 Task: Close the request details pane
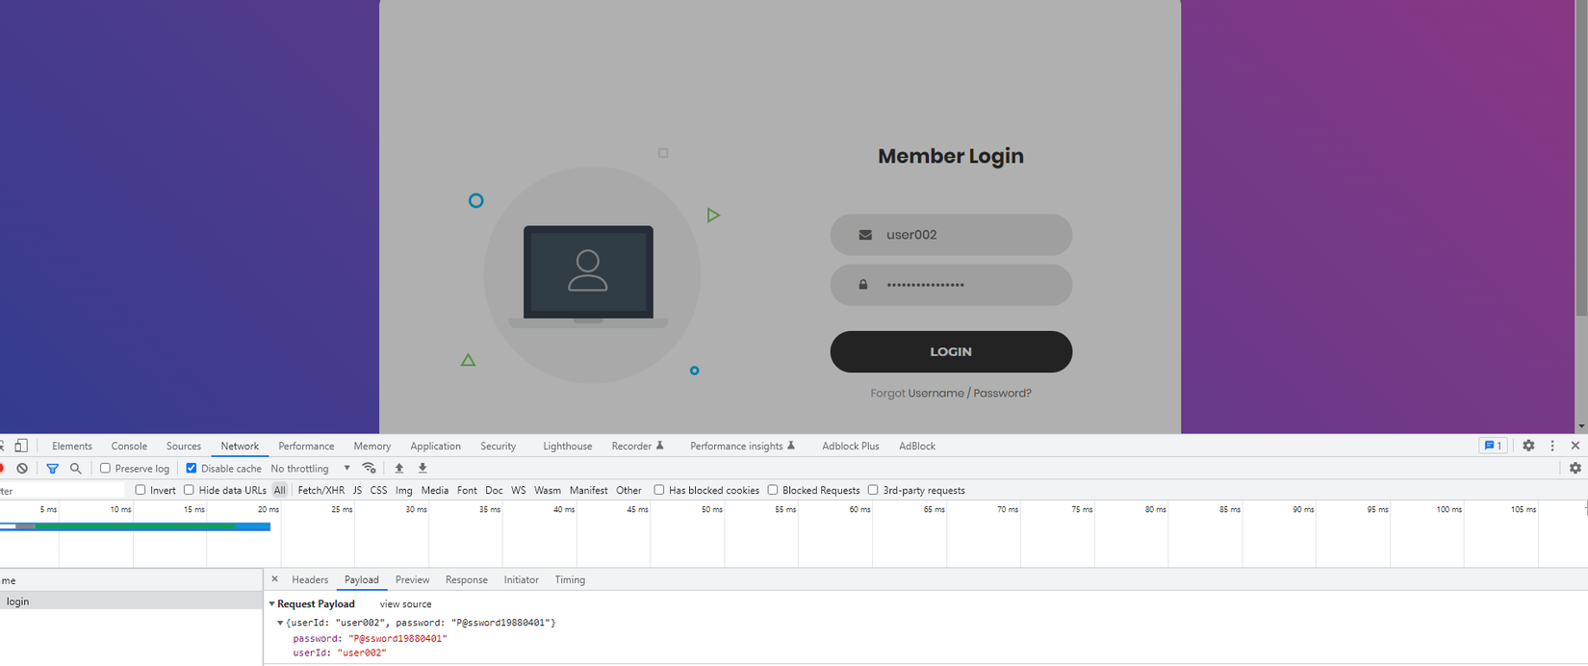[x=275, y=579]
